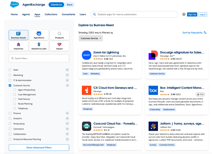Select the Industries filter tile
Screen dimensions: 212x154
19,46
